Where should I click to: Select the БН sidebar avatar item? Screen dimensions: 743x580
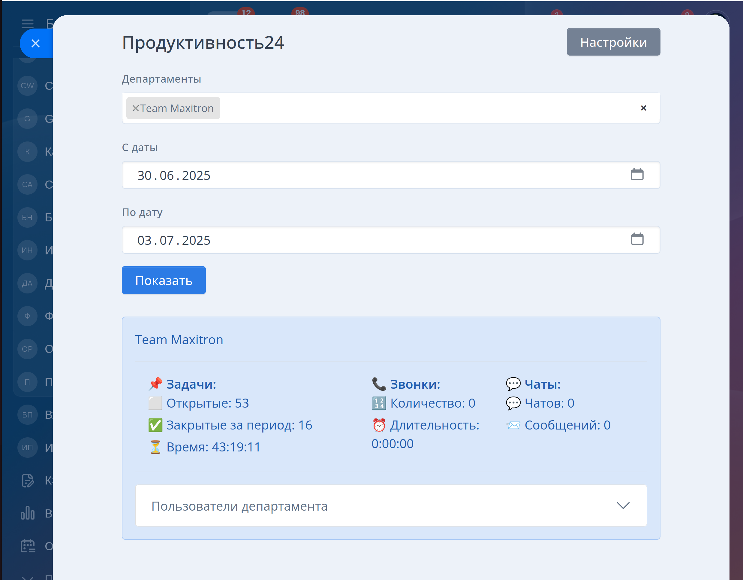tap(27, 217)
